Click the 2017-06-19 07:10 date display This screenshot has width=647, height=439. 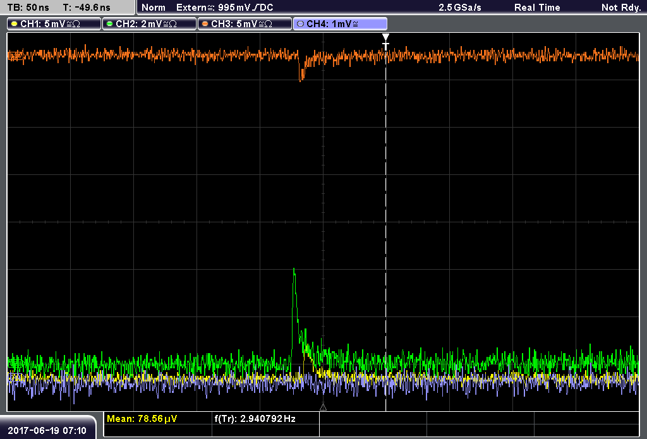47,430
